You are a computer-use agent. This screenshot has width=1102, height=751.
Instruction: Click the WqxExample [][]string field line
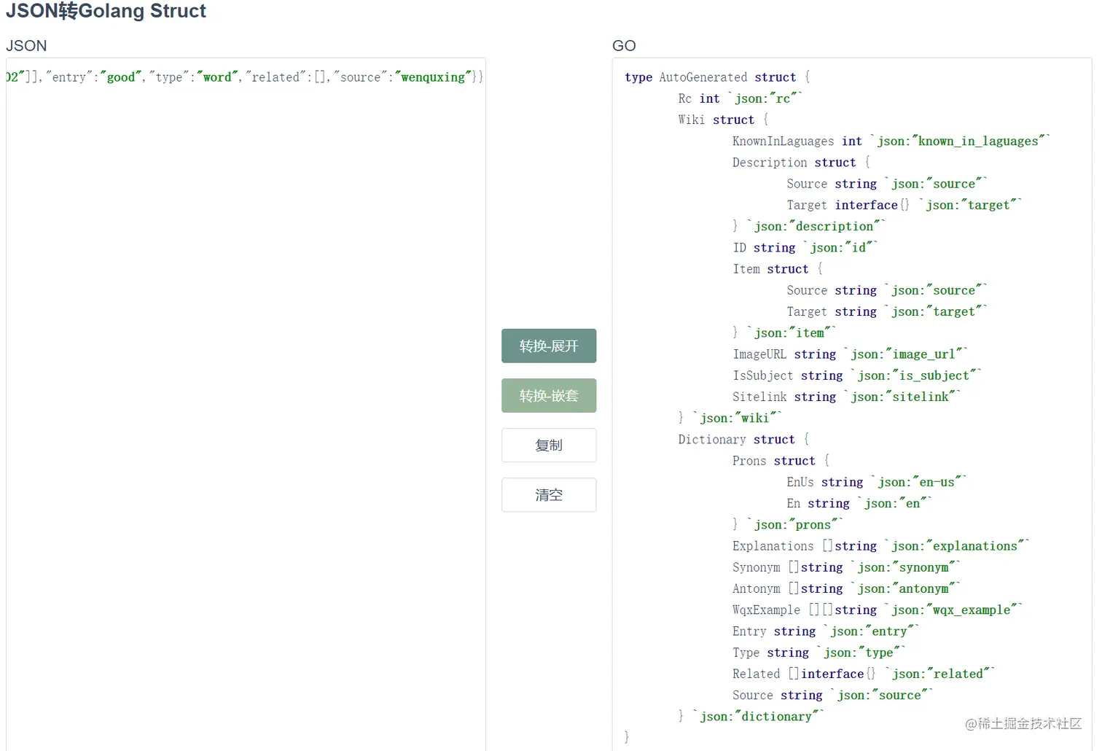[878, 610]
